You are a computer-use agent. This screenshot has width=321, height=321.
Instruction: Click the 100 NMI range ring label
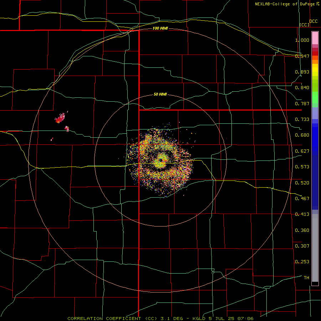click(160, 28)
